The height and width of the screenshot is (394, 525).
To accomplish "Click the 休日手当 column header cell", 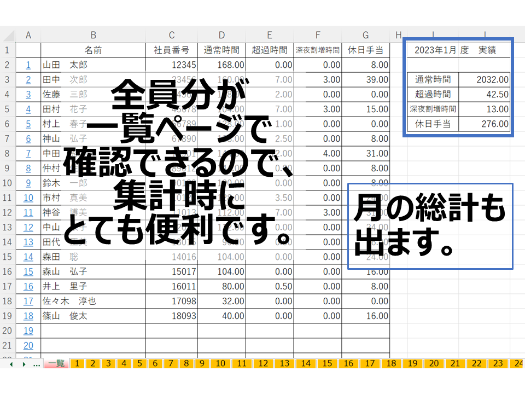I will tap(366, 50).
